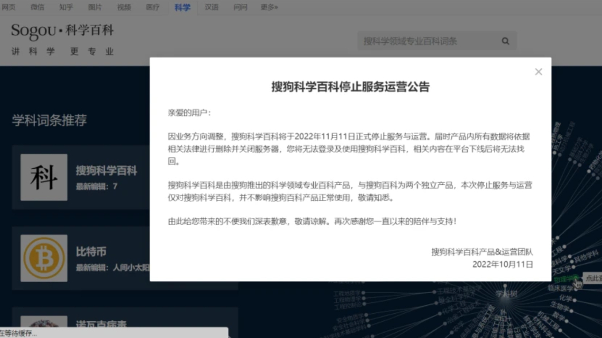Open the 网页 tab
602x338 pixels.
pyautogui.click(x=9, y=7)
